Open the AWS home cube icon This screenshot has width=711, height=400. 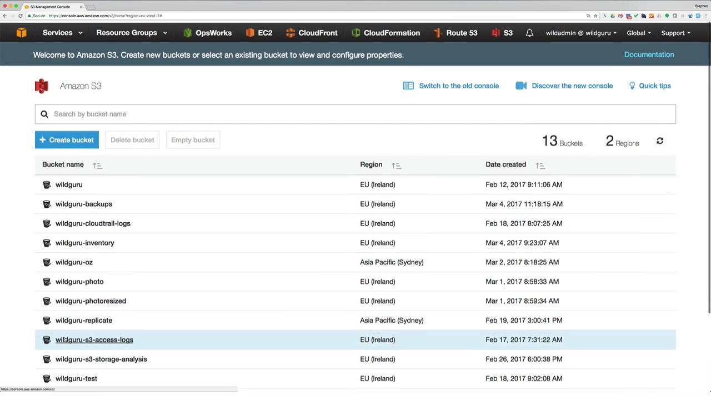[x=21, y=33]
